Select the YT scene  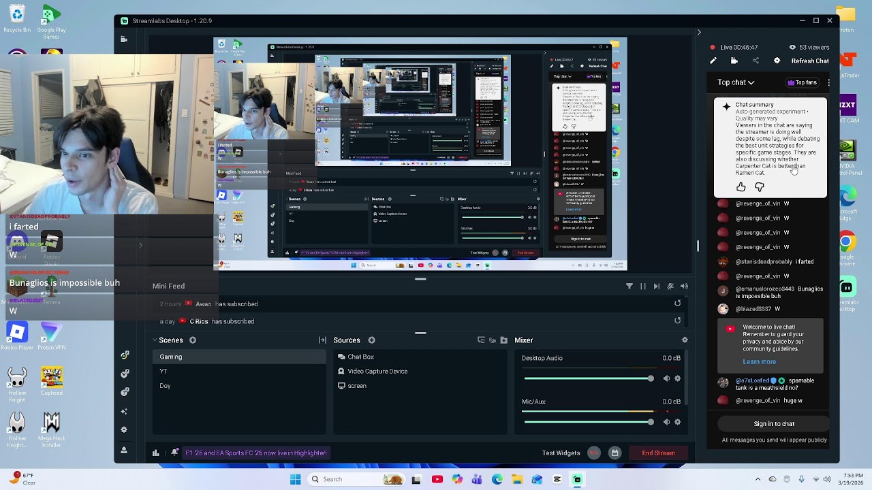[x=240, y=371]
